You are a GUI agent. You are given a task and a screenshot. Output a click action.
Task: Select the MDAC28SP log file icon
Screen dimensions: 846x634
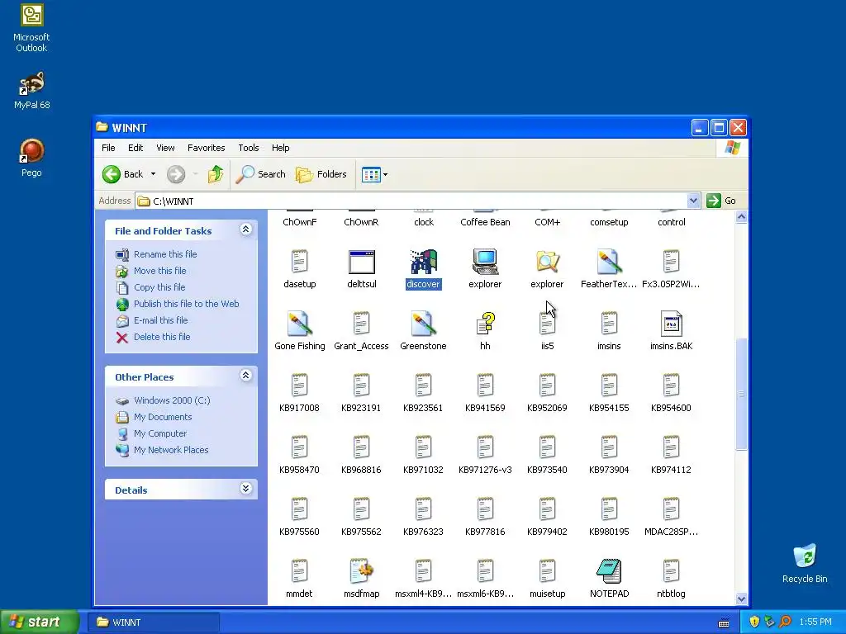tap(671, 509)
